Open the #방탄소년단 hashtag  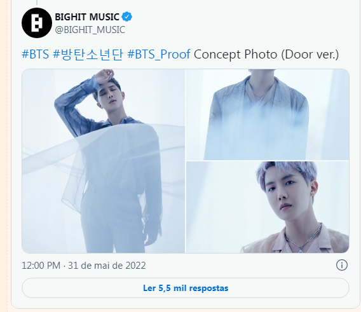coord(88,55)
